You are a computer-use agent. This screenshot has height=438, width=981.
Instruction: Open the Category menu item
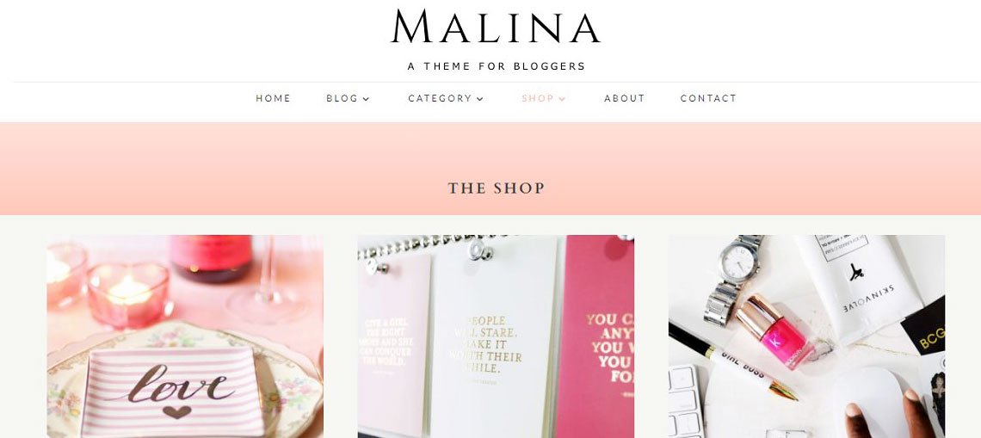440,98
